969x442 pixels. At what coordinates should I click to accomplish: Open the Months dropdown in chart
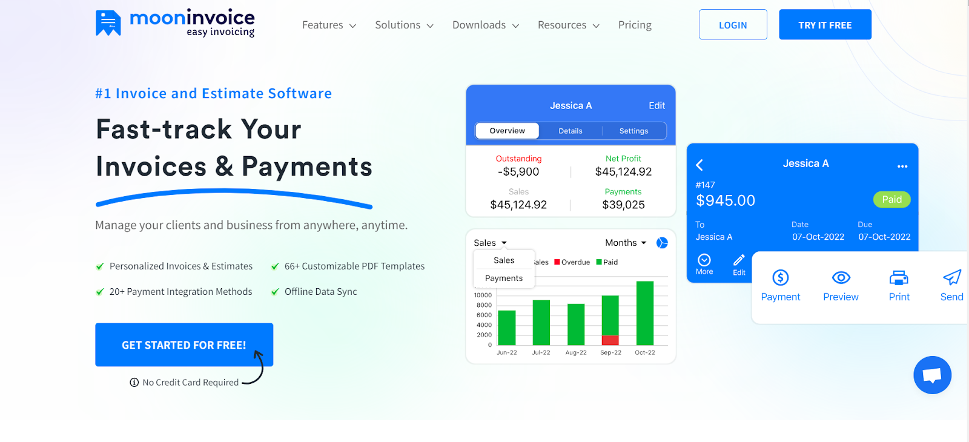point(626,243)
